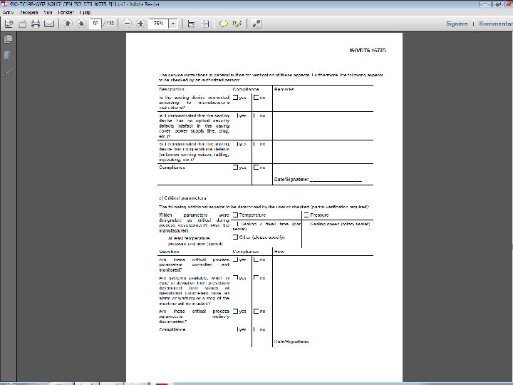This screenshot has height=385, width=513.
Task: Check yes for sealing device connected question
Action: point(235,97)
